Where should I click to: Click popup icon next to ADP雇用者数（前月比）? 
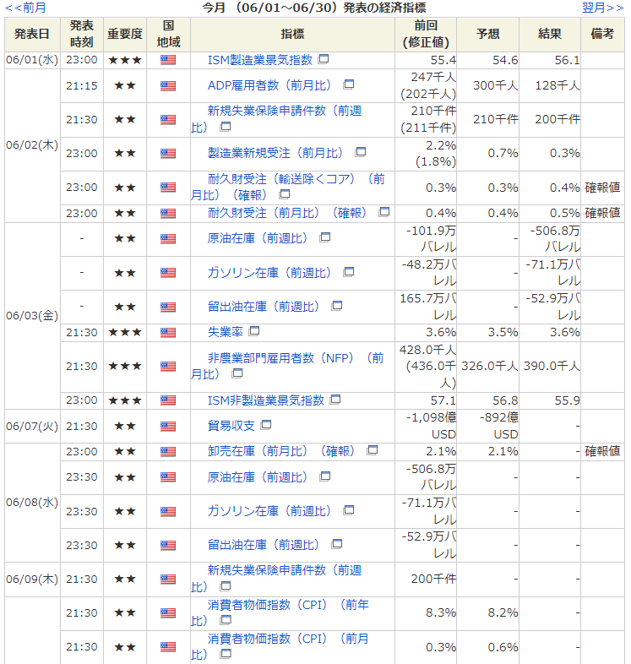coord(349,84)
